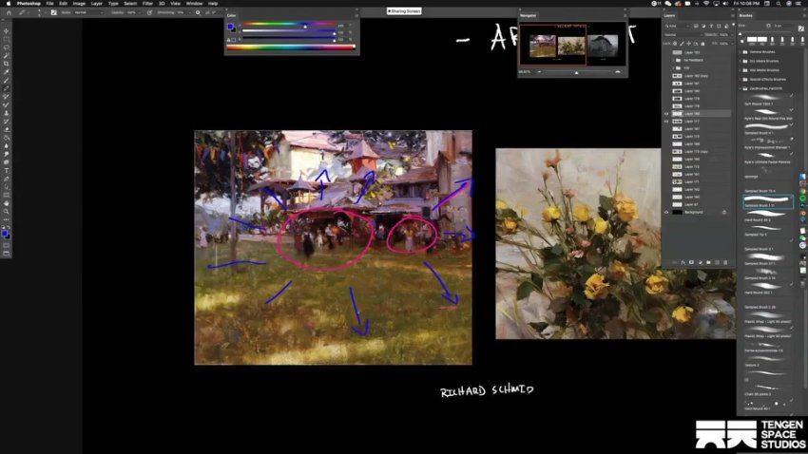Toggle visibility of Layer 177
Screen dimensions: 808x454
click(x=666, y=122)
